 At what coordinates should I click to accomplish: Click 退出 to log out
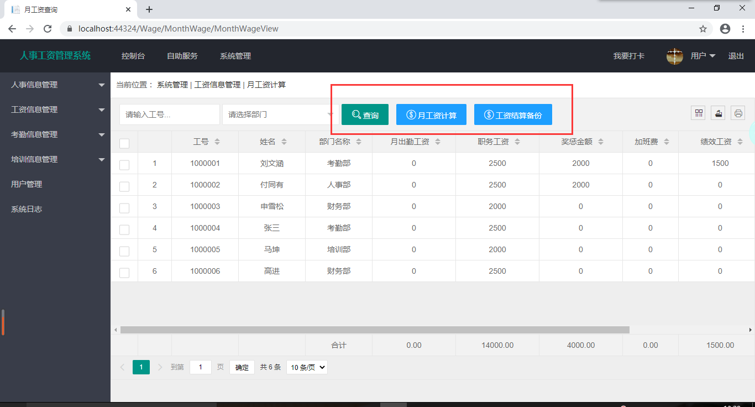pyautogui.click(x=736, y=56)
